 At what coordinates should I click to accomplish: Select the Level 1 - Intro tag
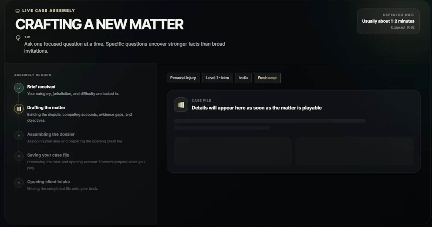click(x=218, y=78)
